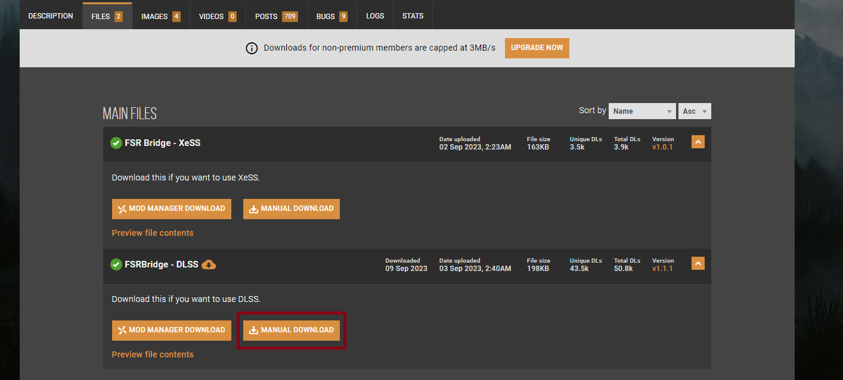This screenshot has height=380, width=843.
Task: Open the Images tab
Action: tap(161, 16)
